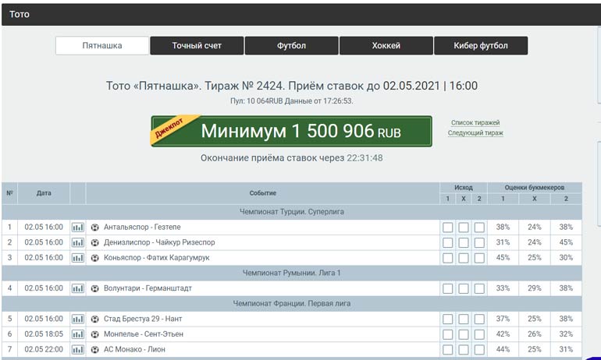Screen dimensions: 601x360
Task: Check outcome 2 for Волунтари - Германштадт
Action: point(479,289)
